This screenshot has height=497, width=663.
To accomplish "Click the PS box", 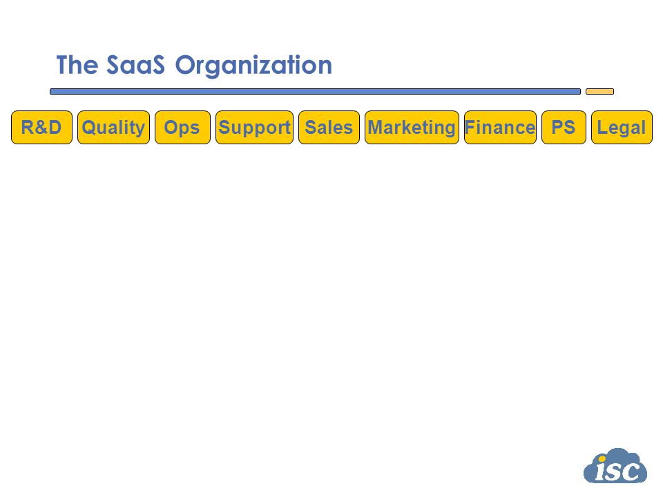I will point(564,127).
